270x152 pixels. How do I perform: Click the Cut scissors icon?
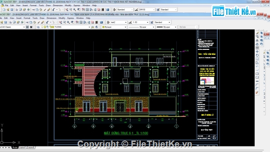27,22
